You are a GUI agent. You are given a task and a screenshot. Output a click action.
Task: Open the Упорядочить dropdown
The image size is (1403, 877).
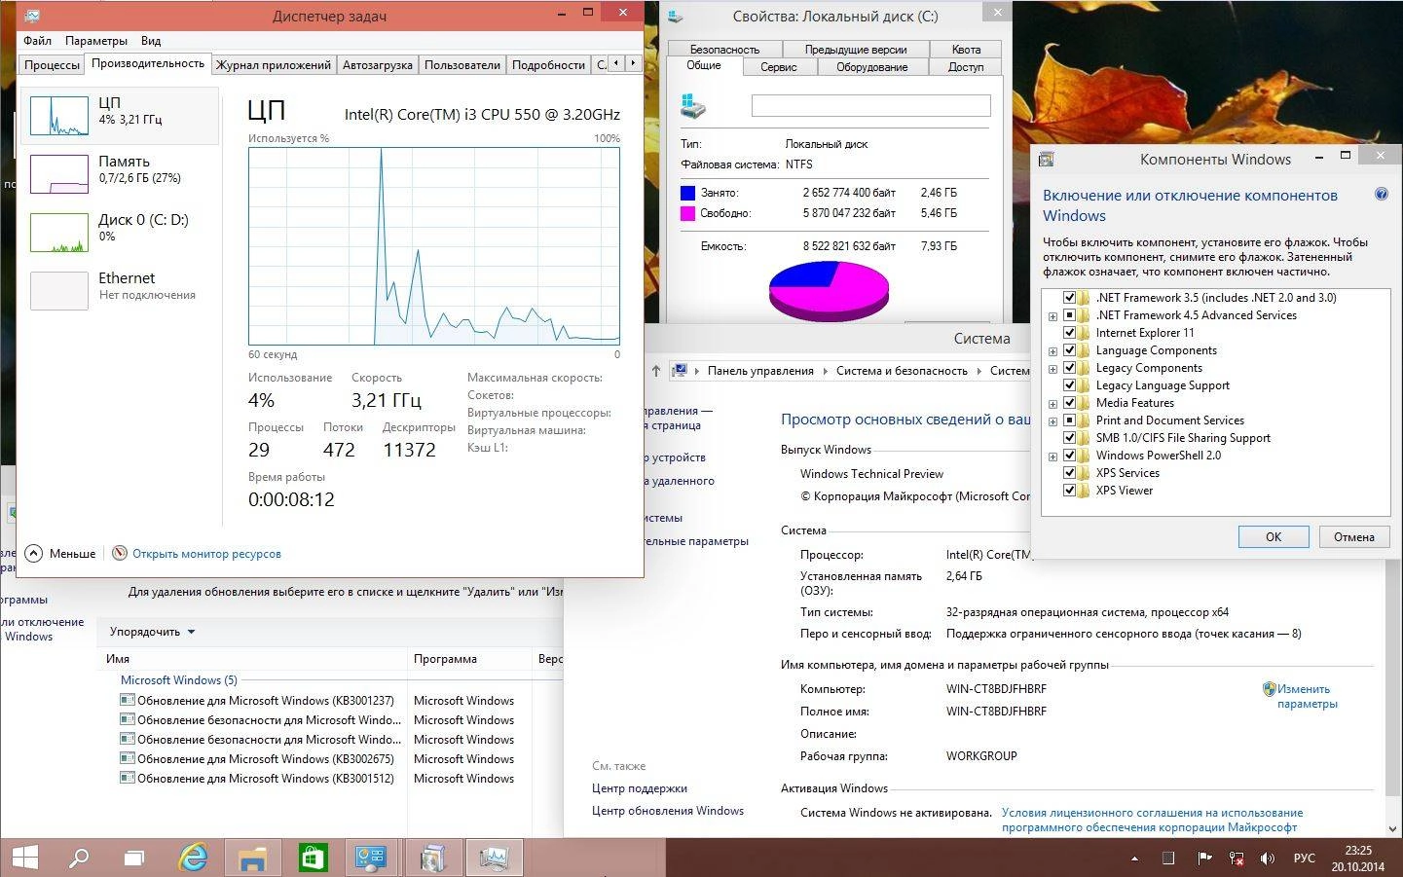(152, 632)
